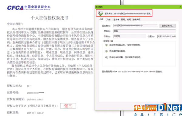182x116 pixels.
Task: Click the 显示证书(H)... button
Action: [x=167, y=26]
